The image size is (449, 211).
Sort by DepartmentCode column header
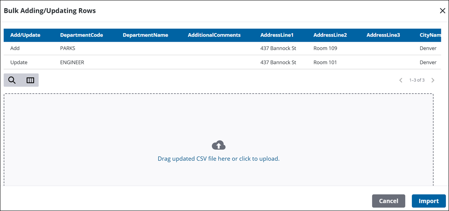click(x=82, y=35)
